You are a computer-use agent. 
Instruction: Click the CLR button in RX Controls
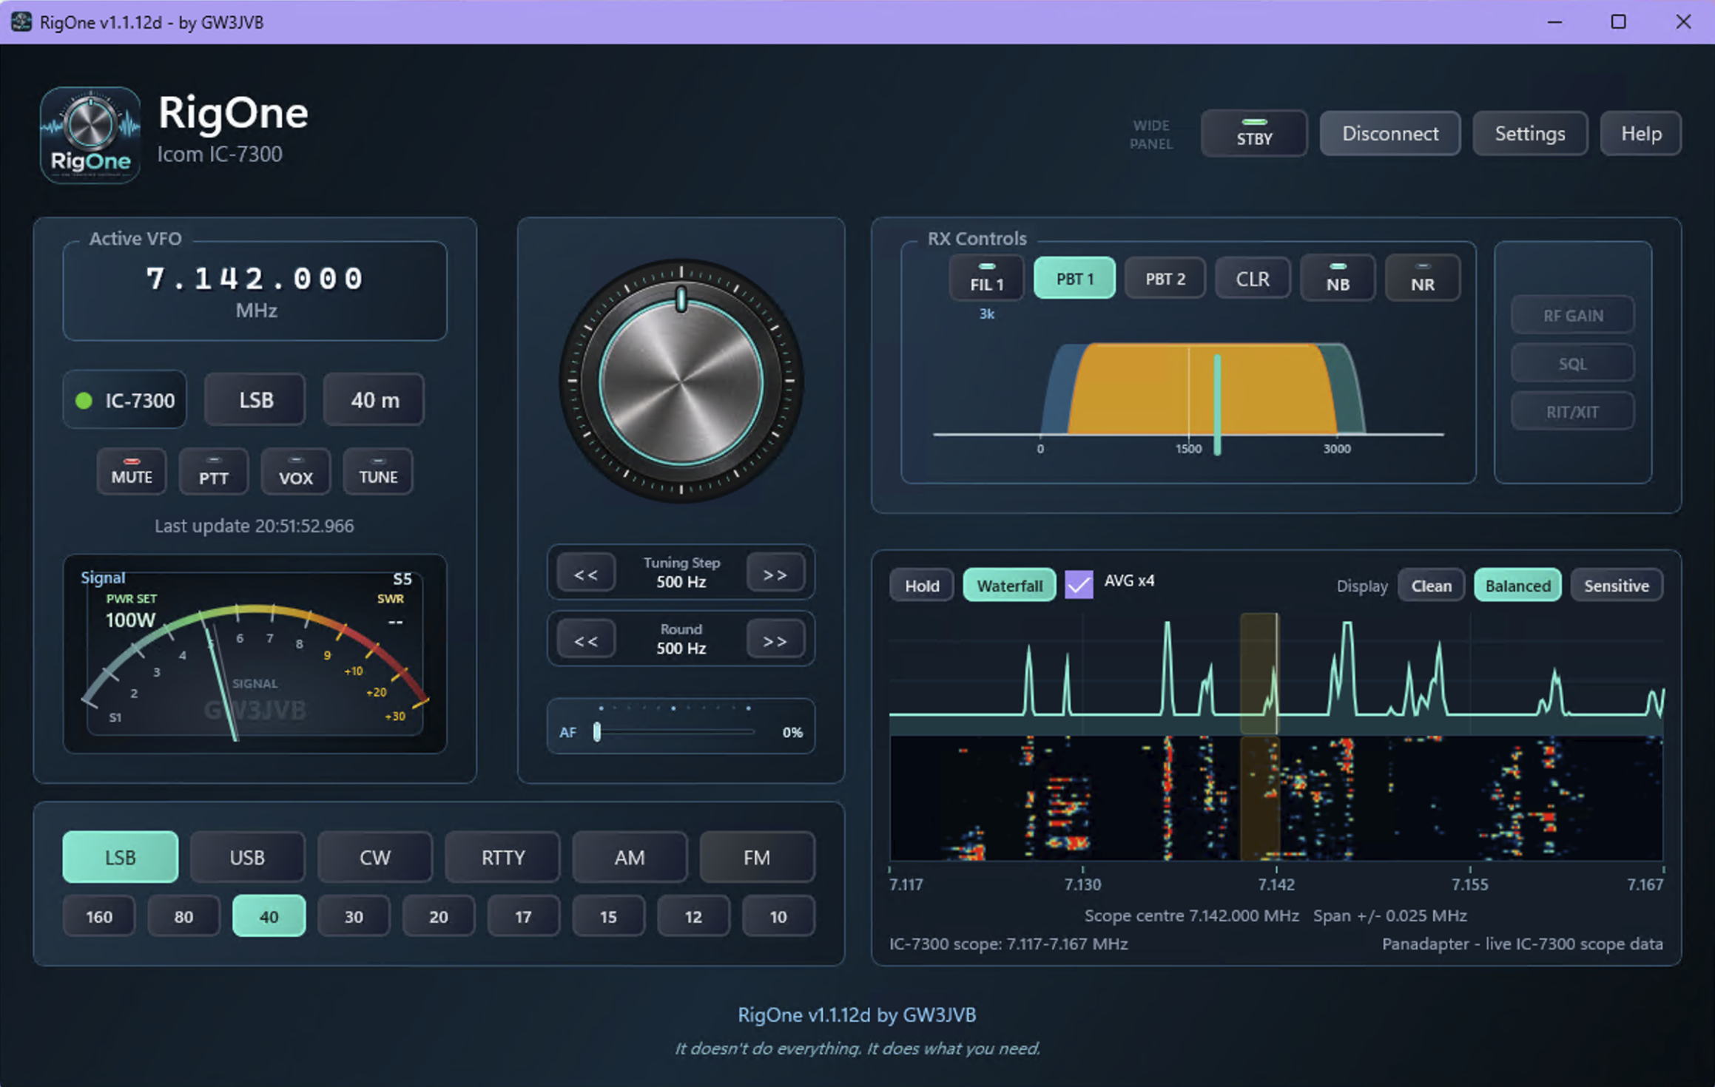point(1253,278)
